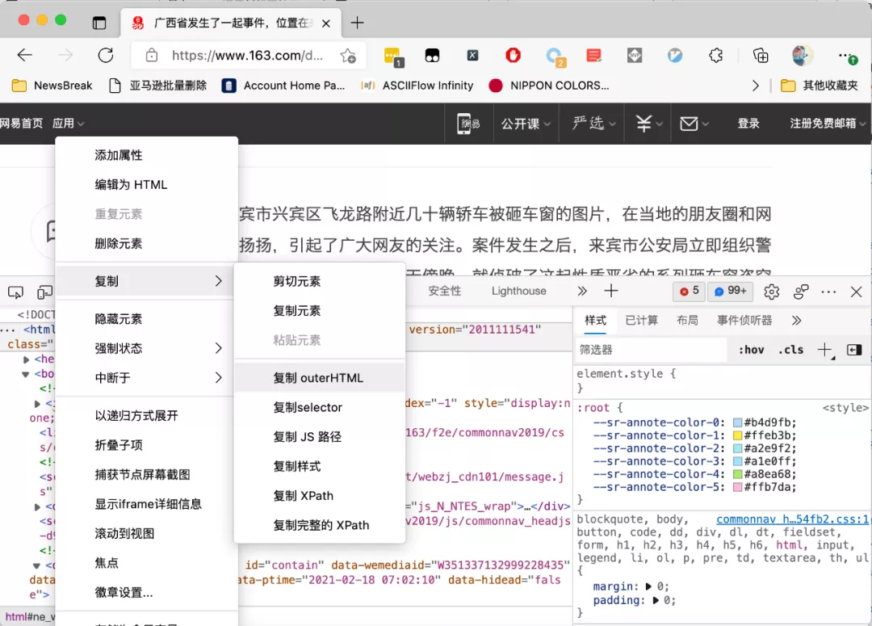Switch to the 已计算 styles tab
Image resolution: width=872 pixels, height=626 pixels.
click(641, 321)
